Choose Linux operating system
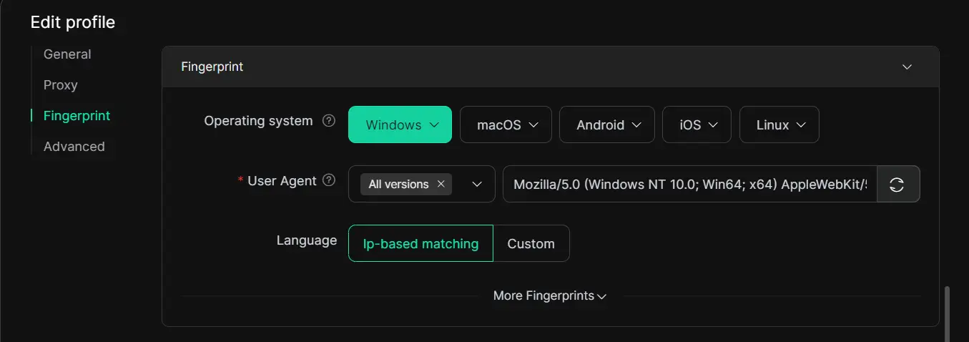Screen dimensions: 969x342 pyautogui.click(x=779, y=124)
